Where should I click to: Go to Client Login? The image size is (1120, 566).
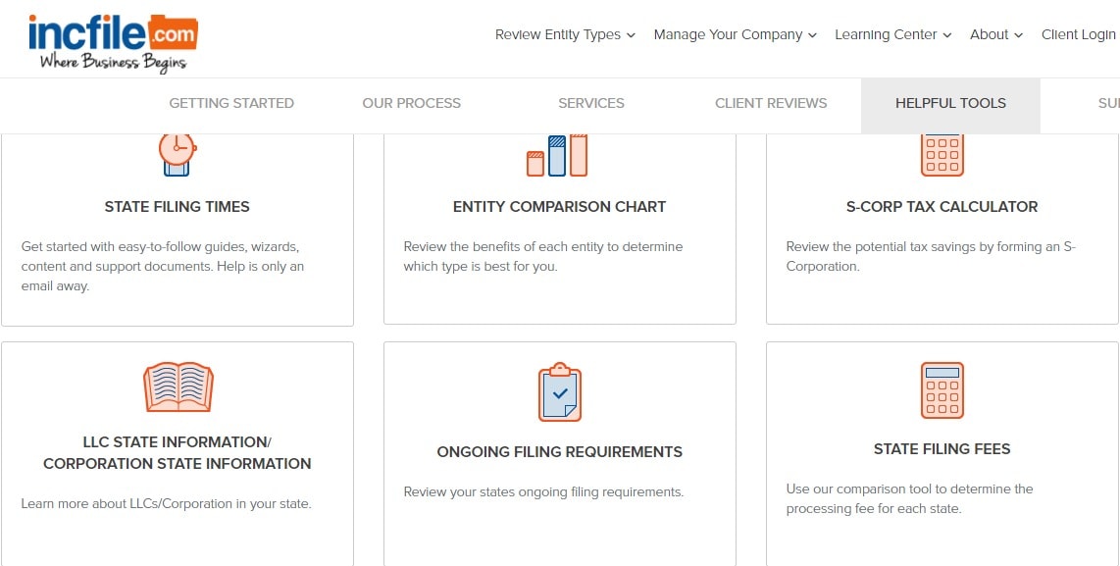click(x=1078, y=34)
